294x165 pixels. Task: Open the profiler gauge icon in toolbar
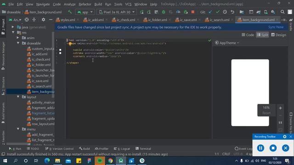178,12
